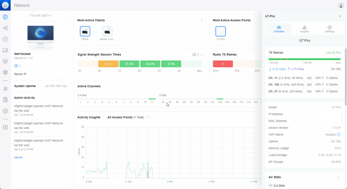The width and height of the screenshot is (347, 189).
Task: Open the Dashboard icon in the sidebar
Action: tap(5, 17)
